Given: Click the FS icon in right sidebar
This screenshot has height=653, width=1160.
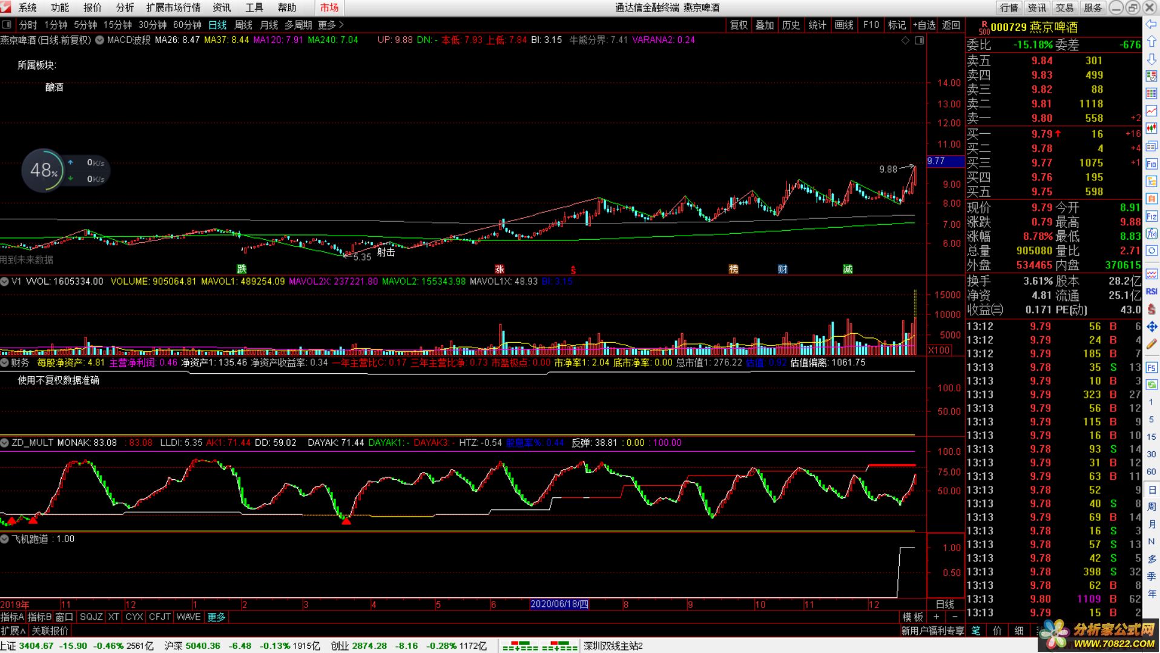Looking at the screenshot, I should point(1151,367).
